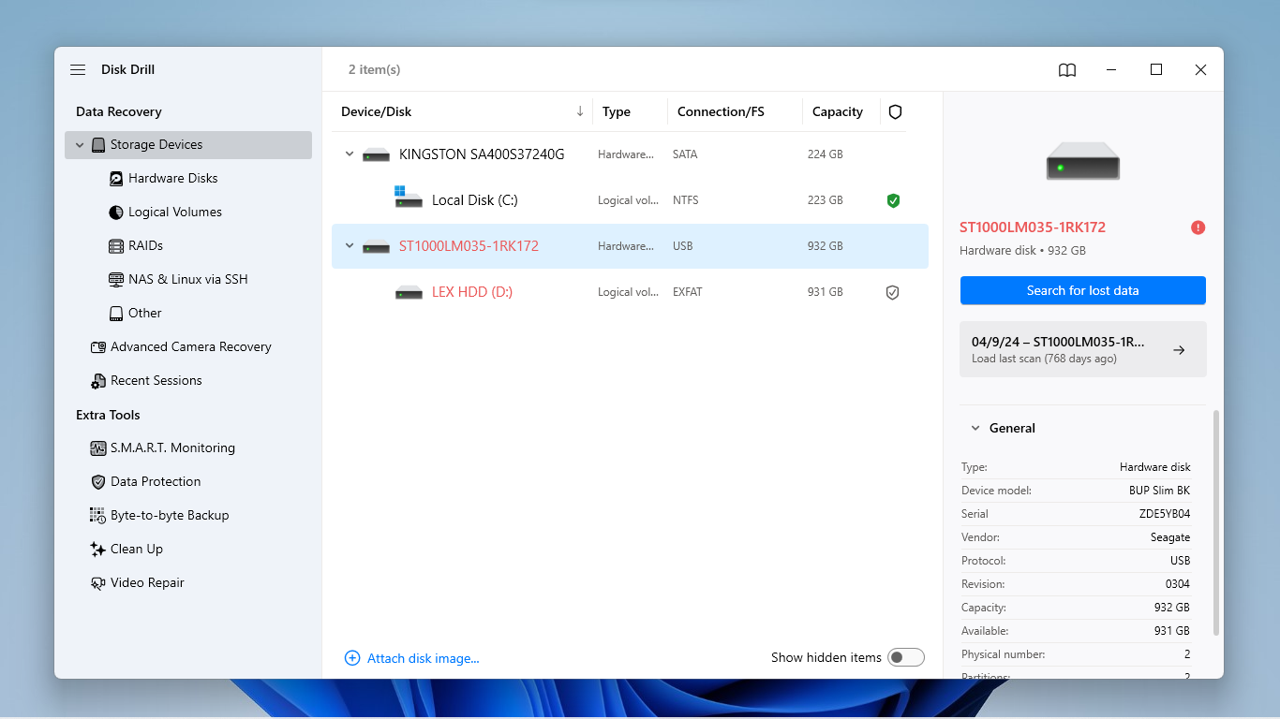This screenshot has height=719, width=1280.
Task: Click the Seagate vendor value
Action: coord(1170,537)
